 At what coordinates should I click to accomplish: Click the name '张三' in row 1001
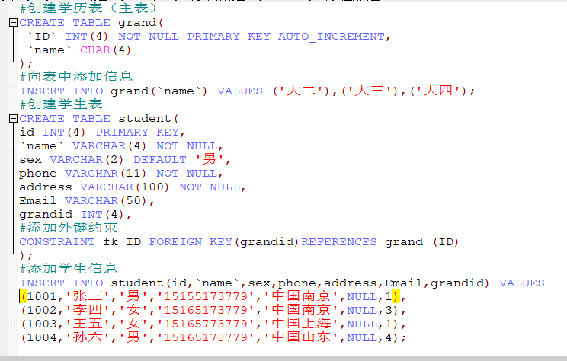pos(88,296)
